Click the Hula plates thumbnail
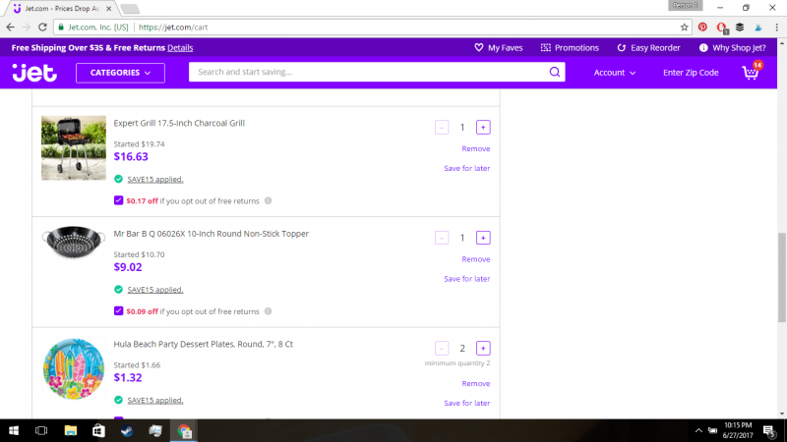This screenshot has width=787, height=442. [74, 369]
